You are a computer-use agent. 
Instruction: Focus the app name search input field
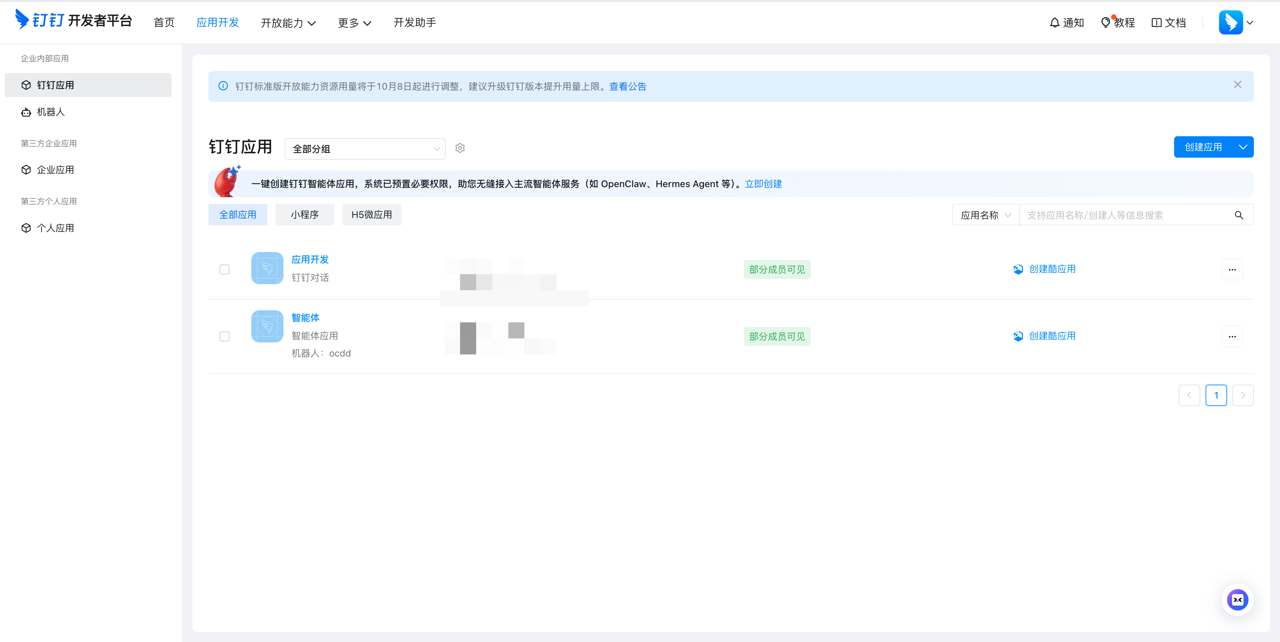1126,215
